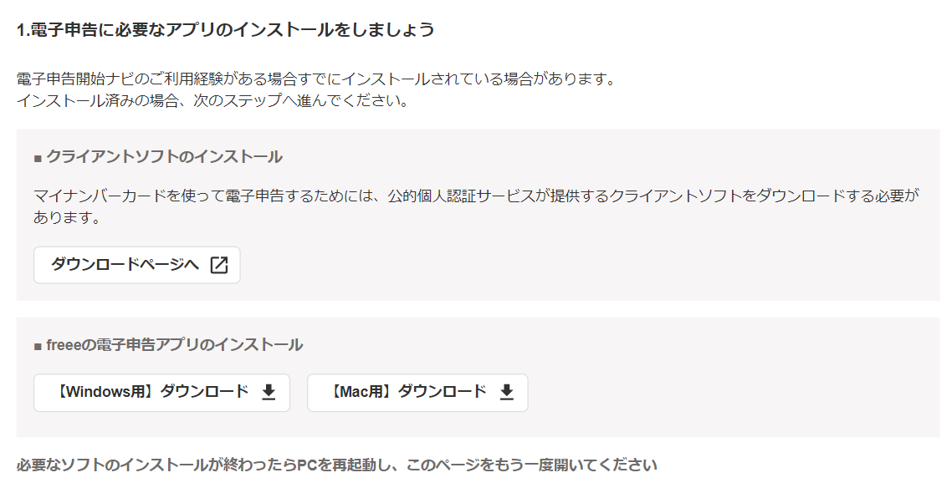Open the ダウンロードページへ download page

pos(136,265)
